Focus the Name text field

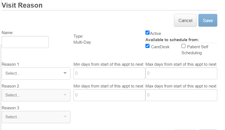click(25, 42)
